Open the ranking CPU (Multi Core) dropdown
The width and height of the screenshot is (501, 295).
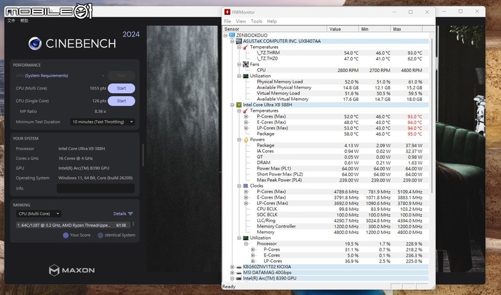tap(39, 213)
